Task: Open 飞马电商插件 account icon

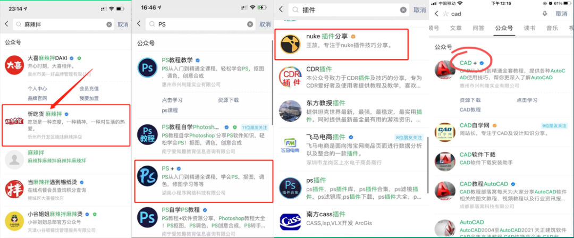Action: tap(290, 145)
